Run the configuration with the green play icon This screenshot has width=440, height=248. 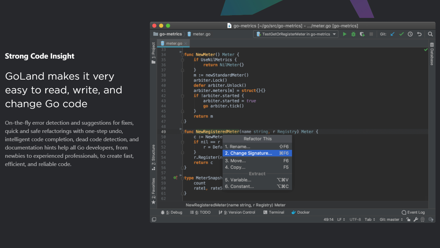point(345,34)
